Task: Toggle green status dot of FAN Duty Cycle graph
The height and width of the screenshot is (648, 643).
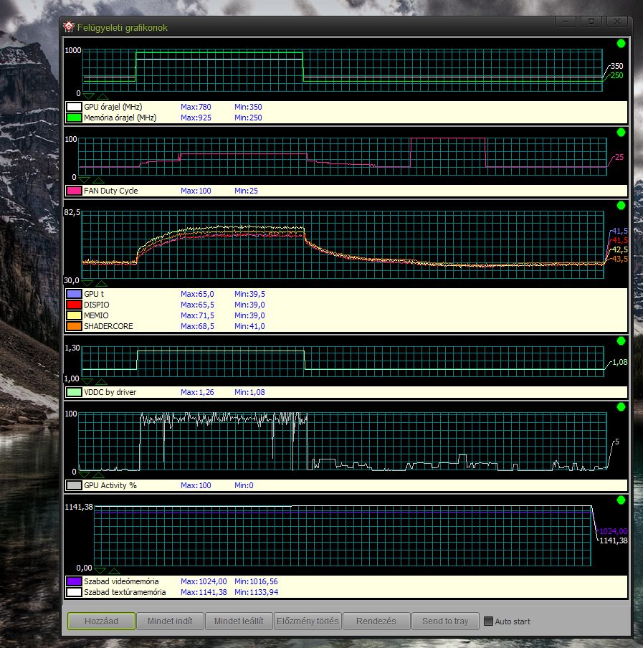Action: [x=621, y=132]
